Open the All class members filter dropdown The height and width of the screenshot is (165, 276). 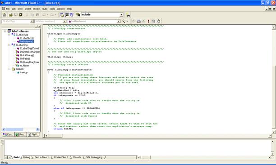[64, 21]
